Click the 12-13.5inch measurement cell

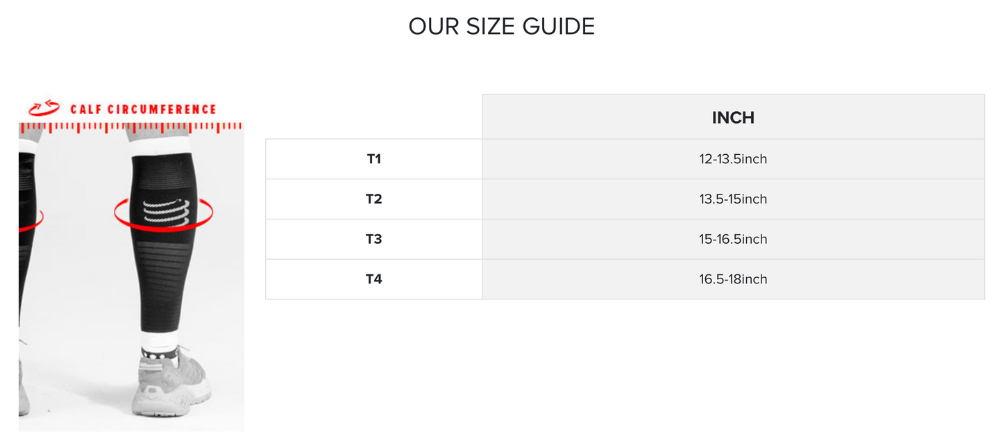tap(733, 159)
